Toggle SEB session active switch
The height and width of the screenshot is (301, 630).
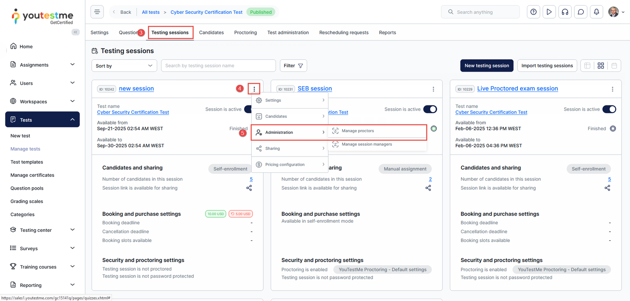pyautogui.click(x=430, y=109)
